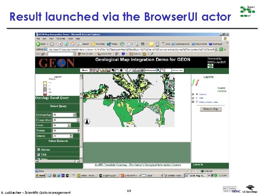Click the north arrow compass on map
The width and height of the screenshot is (262, 196).
point(87,121)
